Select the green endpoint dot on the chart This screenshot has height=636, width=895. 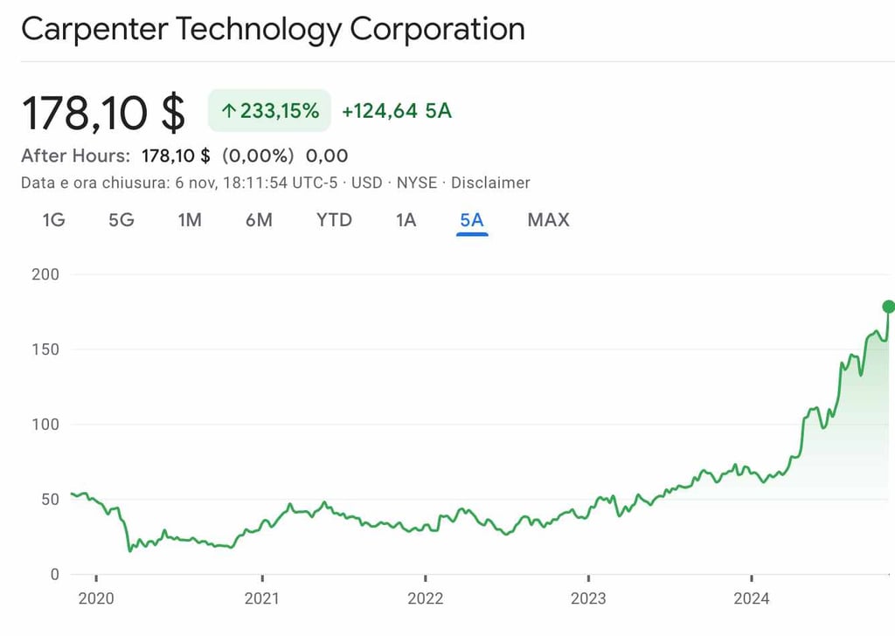886,306
